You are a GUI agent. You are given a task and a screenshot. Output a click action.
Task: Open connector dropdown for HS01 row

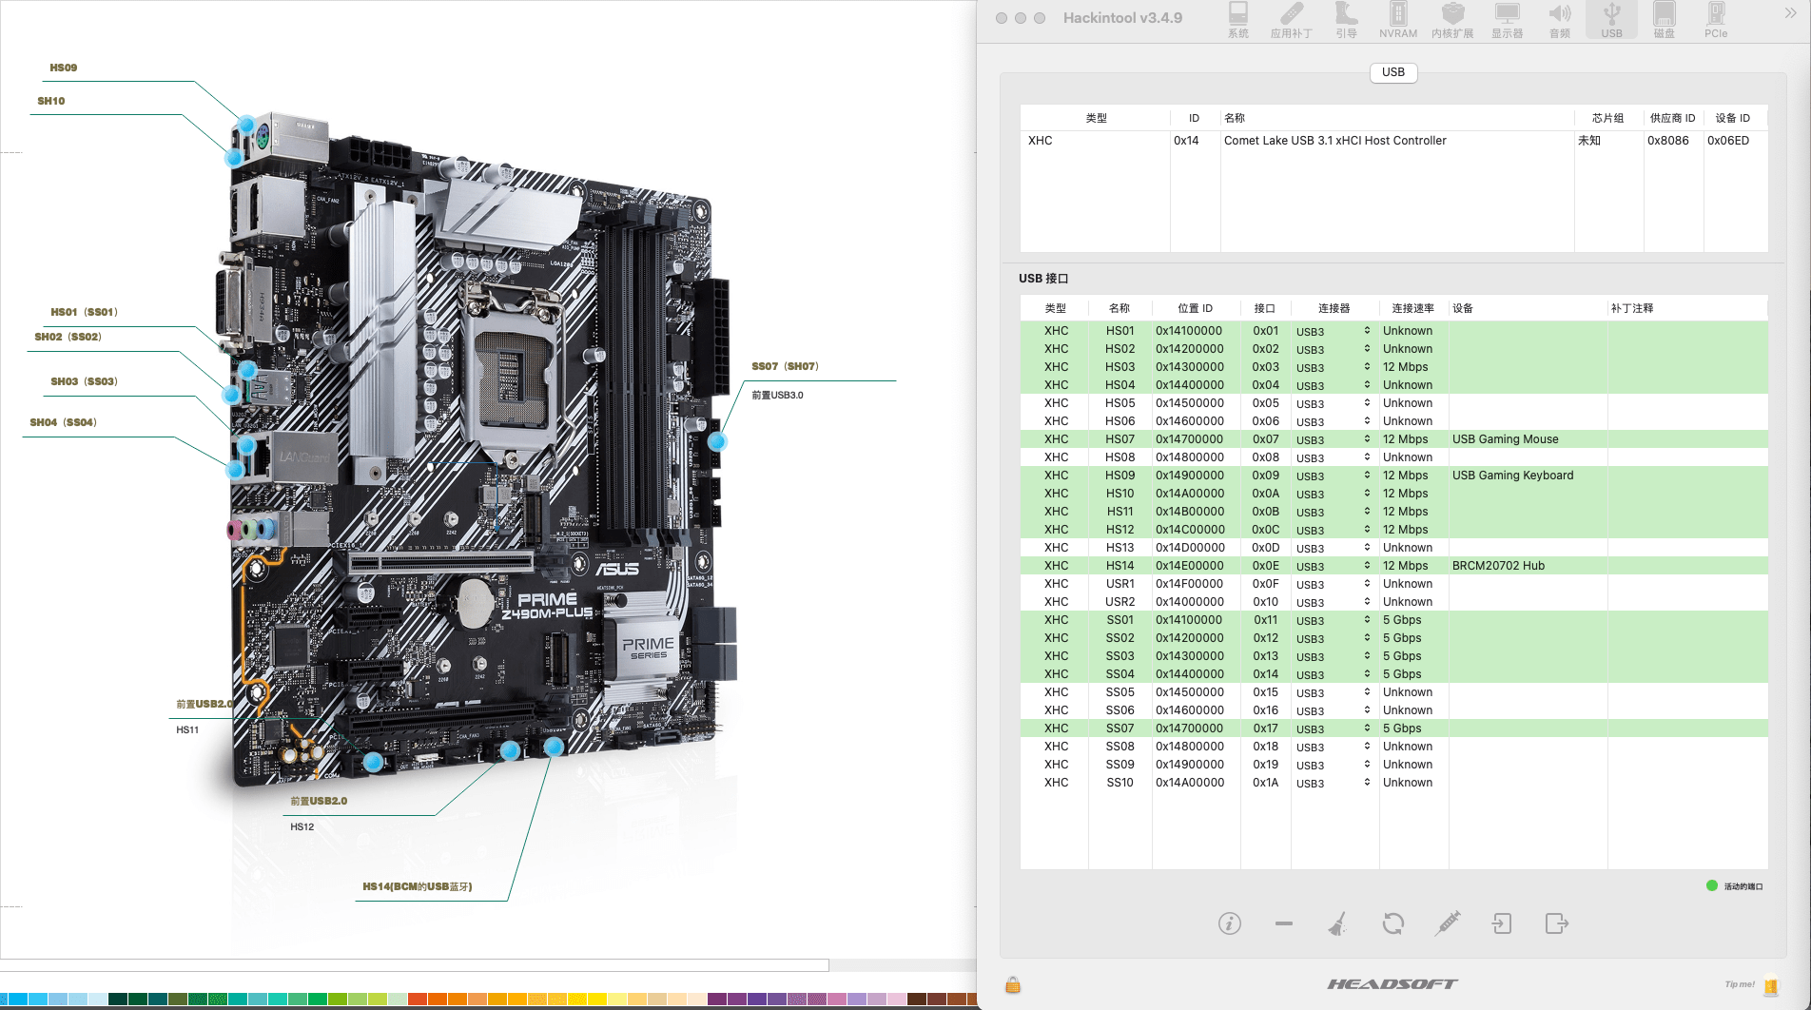pos(1334,331)
